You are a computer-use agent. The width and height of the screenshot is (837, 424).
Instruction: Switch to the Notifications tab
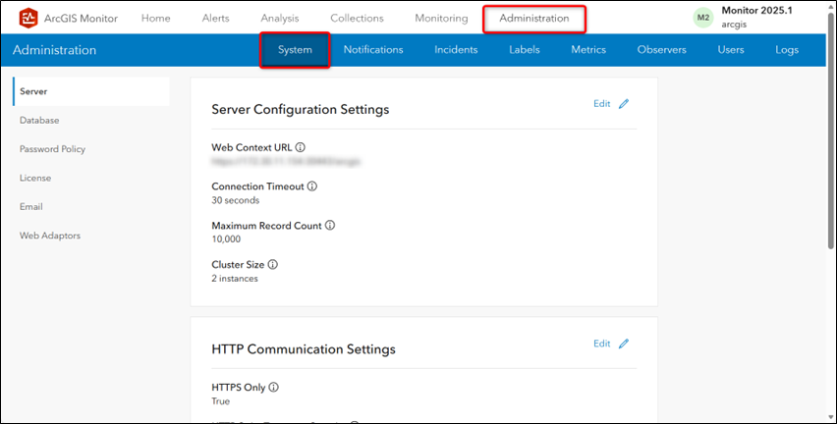[x=373, y=50]
